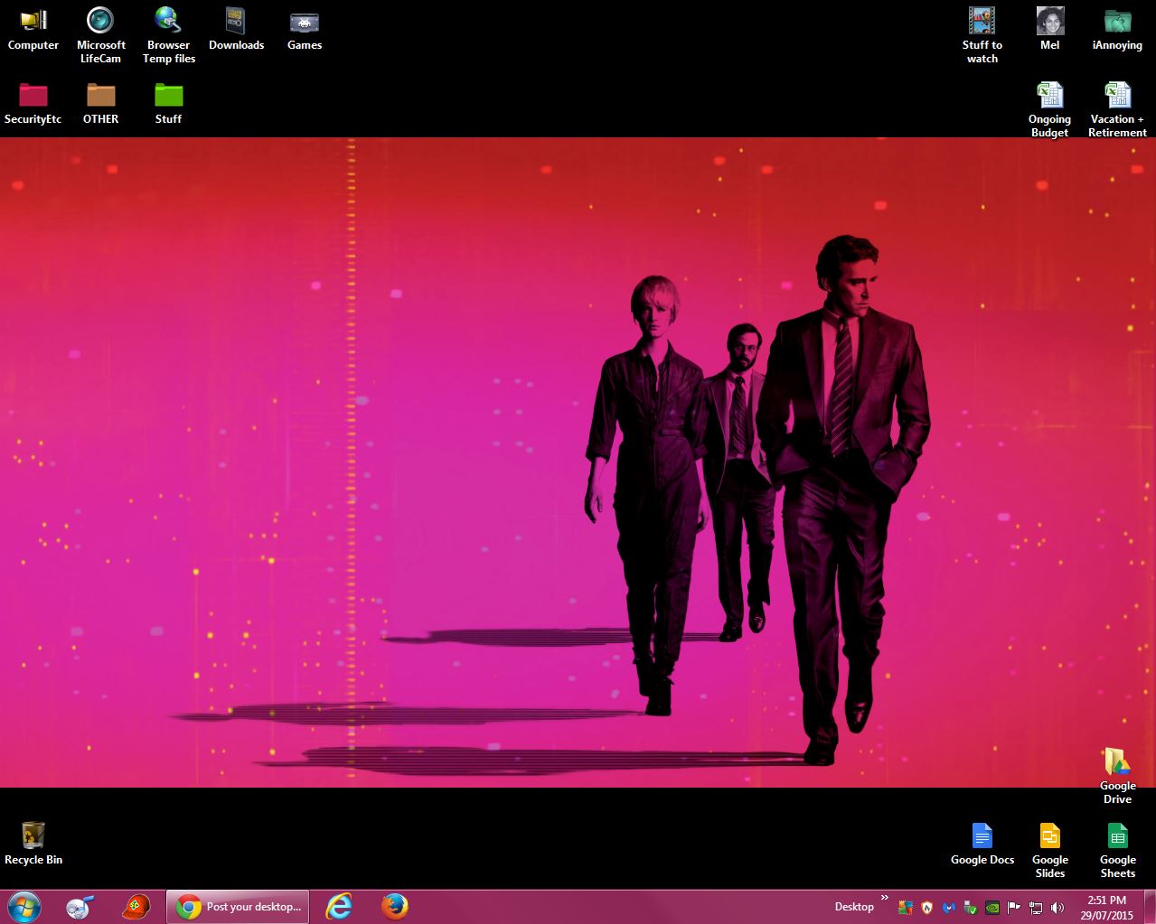Click the Desktop toolbar label
The image size is (1156, 924).
854,906
